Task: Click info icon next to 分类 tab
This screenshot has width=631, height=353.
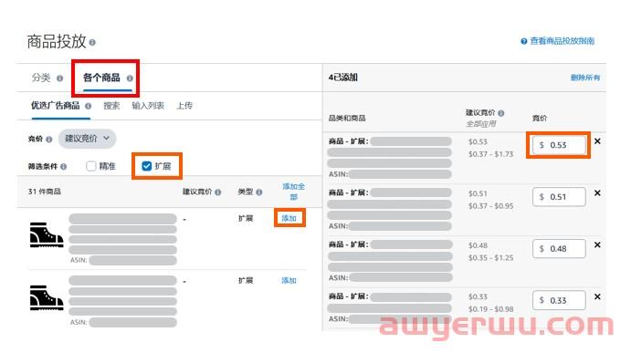Action: (x=59, y=78)
